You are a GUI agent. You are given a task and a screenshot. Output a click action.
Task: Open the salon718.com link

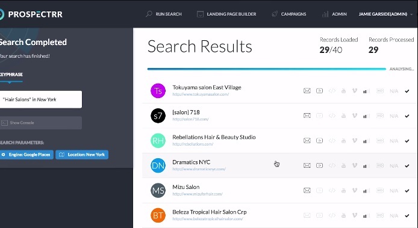coord(190,119)
